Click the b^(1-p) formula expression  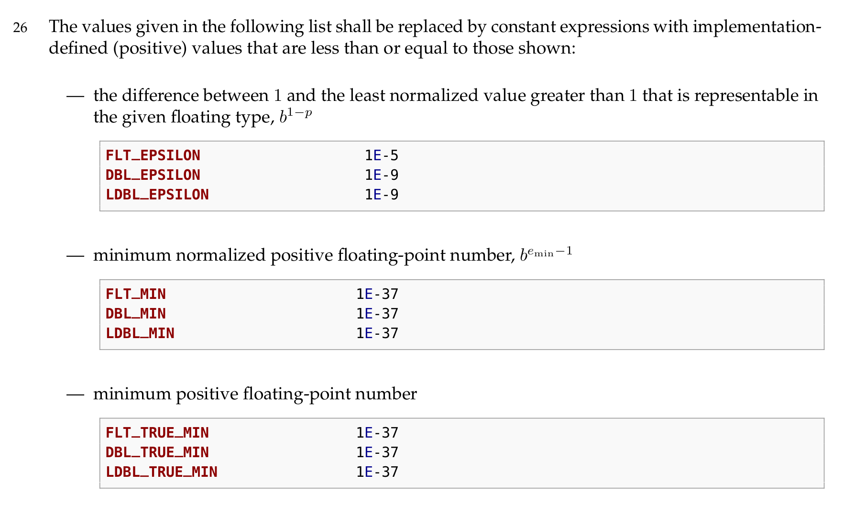[x=296, y=116]
